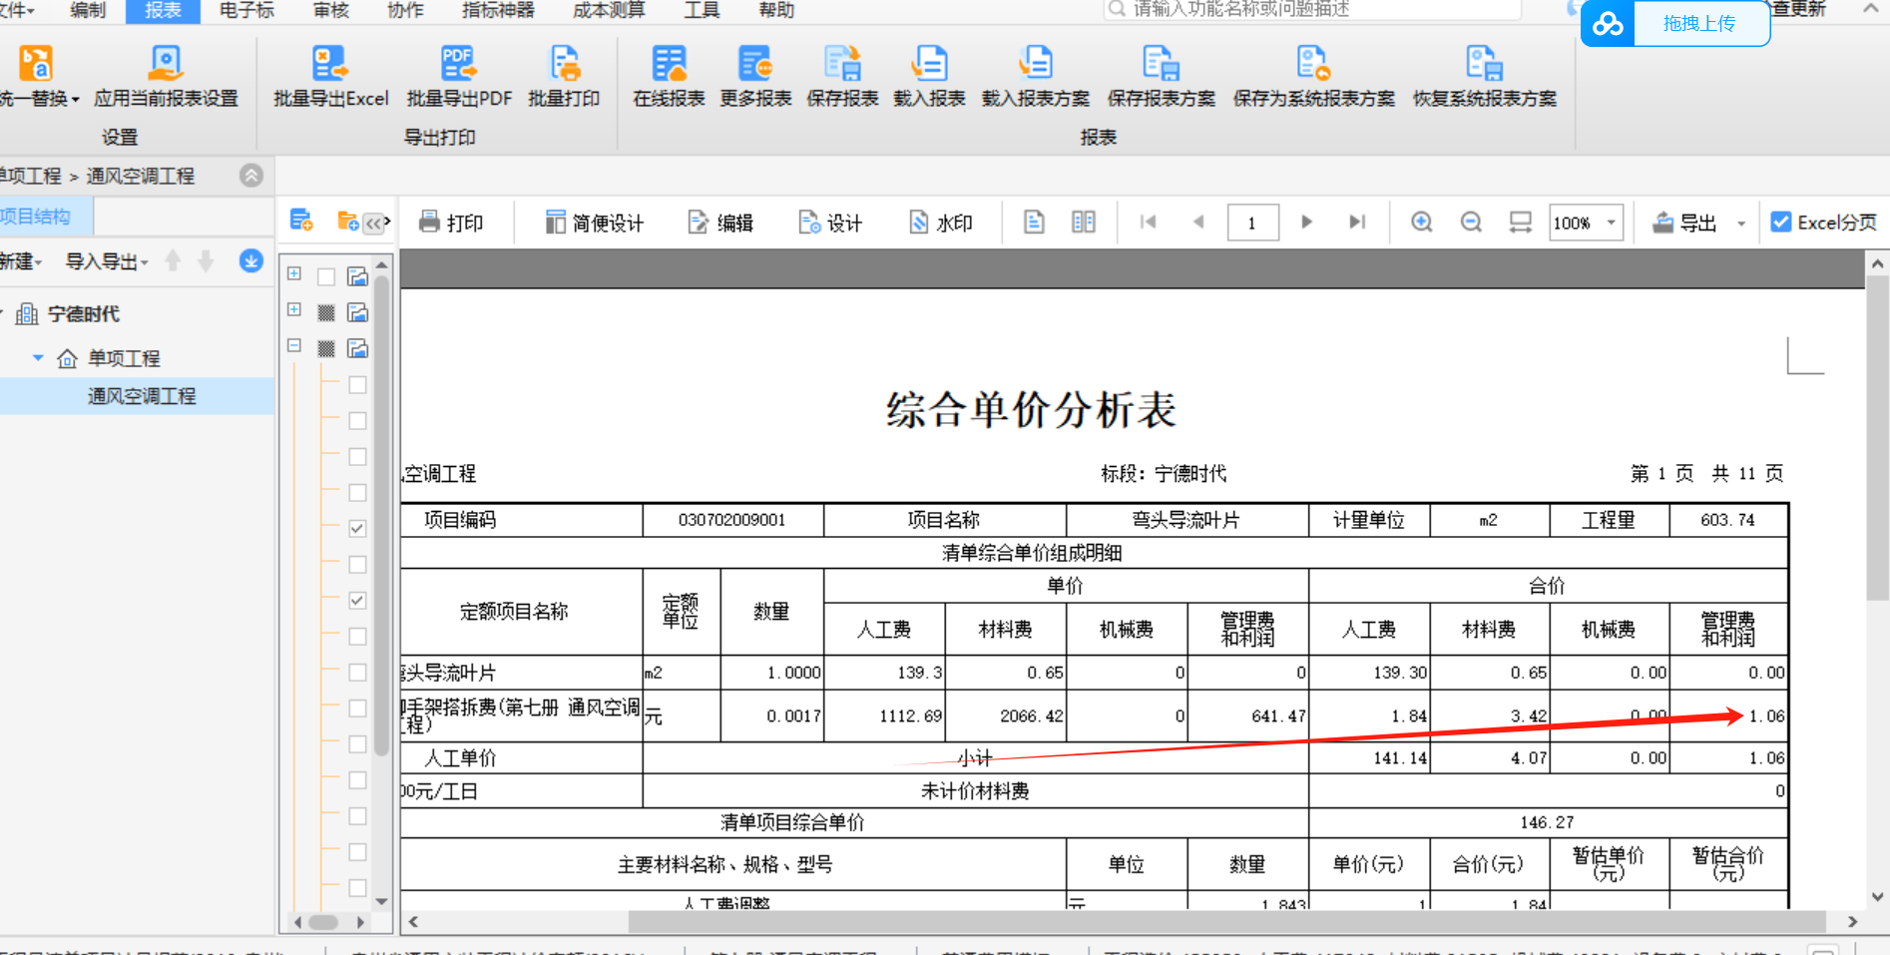Click the function search input box
The width and height of the screenshot is (1890, 955).
pos(1313,9)
